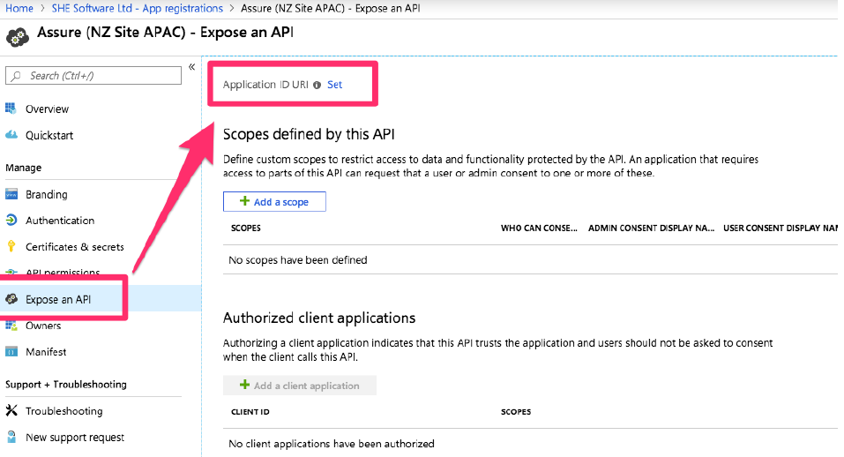Click the Quickstart cloud icon
This screenshot has height=457, width=844.
(11, 135)
